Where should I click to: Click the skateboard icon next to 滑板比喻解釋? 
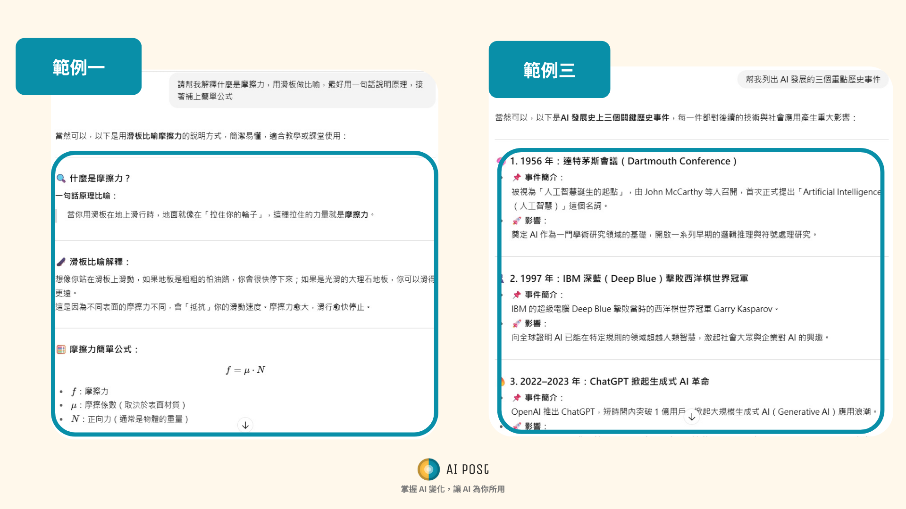(61, 262)
